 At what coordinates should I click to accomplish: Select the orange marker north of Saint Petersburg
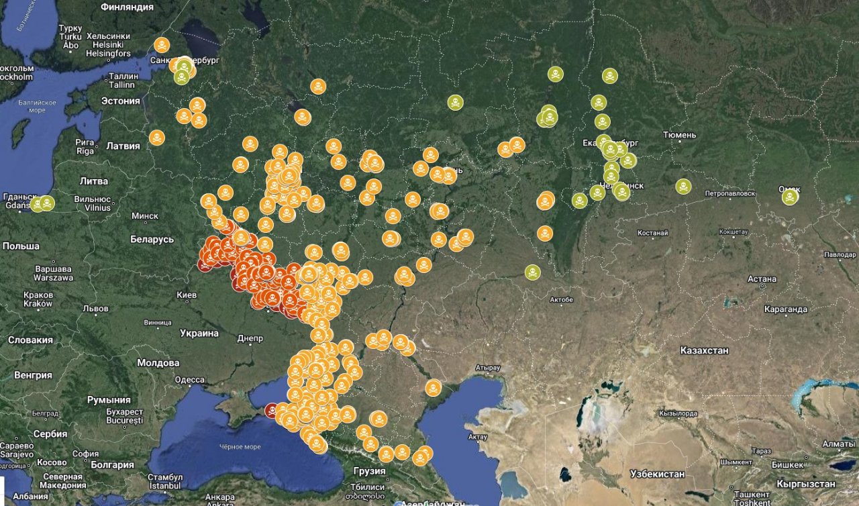click(x=162, y=45)
